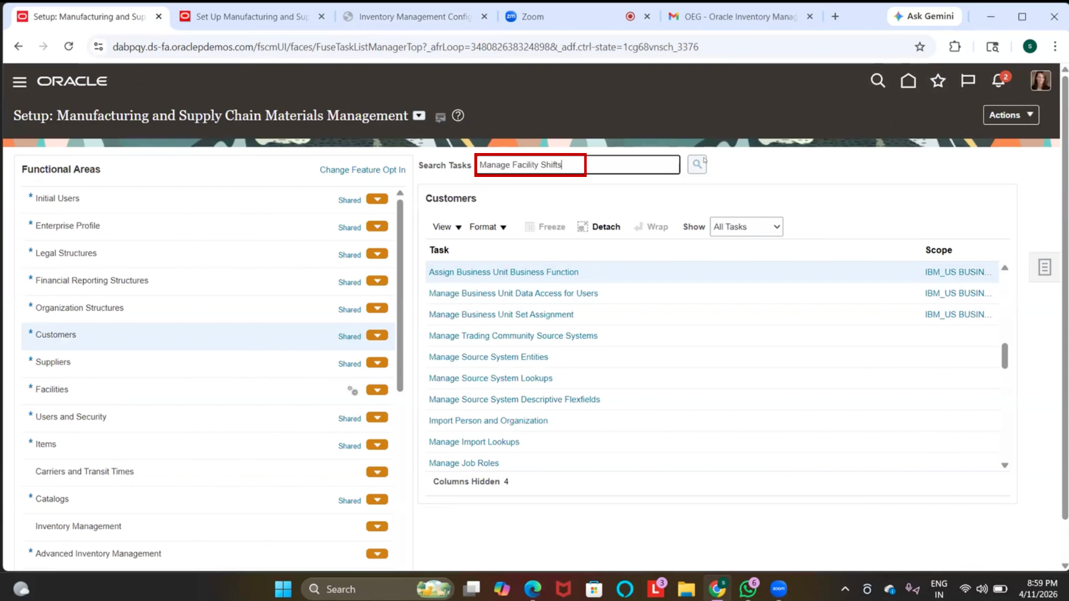Screen dimensions: 1069x601
Task: Go back with browser back arrow
Action: click(18, 46)
